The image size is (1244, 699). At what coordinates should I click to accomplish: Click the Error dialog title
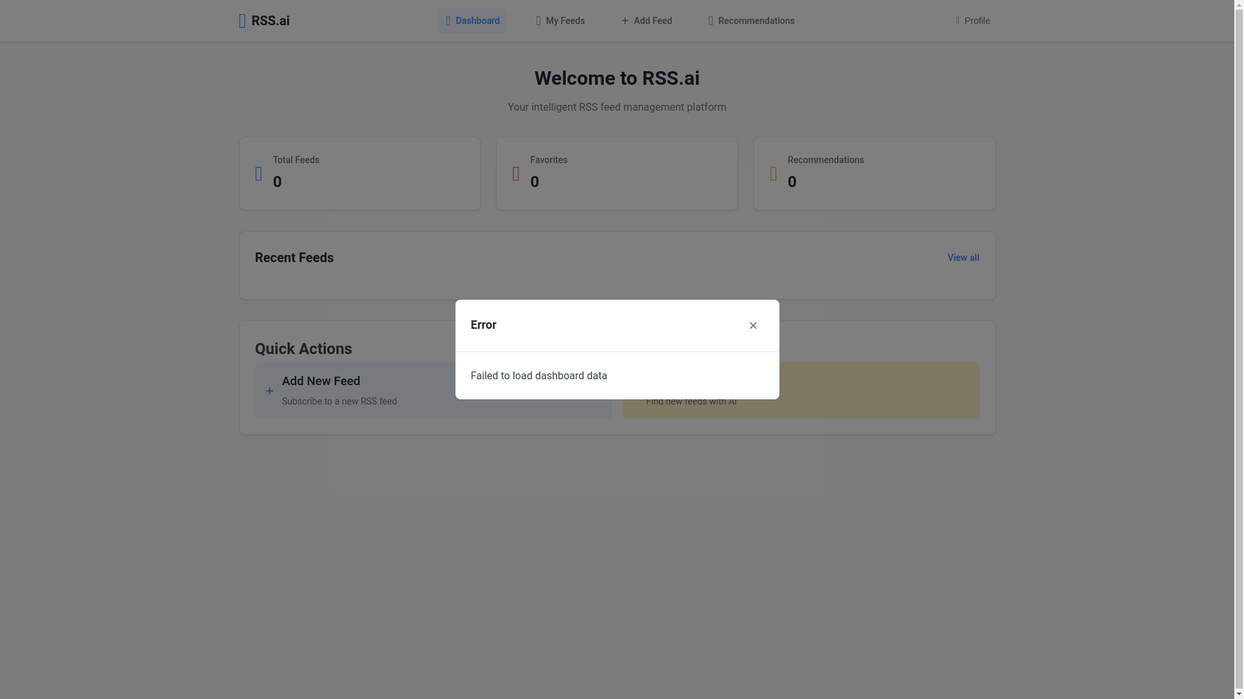pos(483,325)
